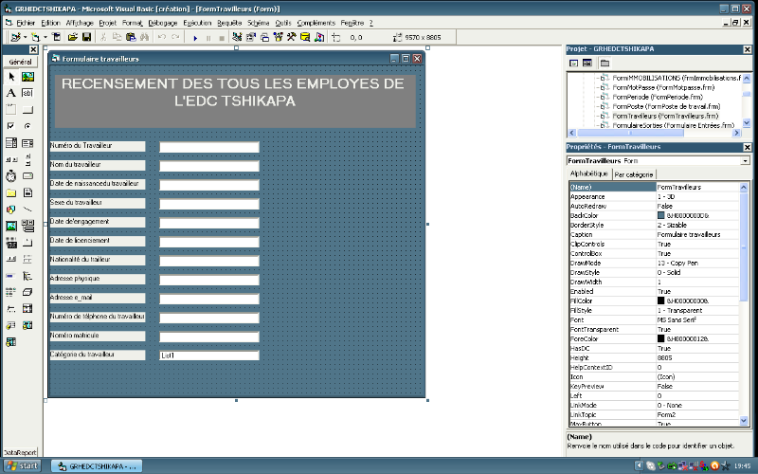Image resolution: width=758 pixels, height=474 pixels.
Task: Click View Object icon in Project panel
Action: pos(588,63)
